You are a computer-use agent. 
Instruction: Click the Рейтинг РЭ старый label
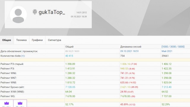click(x=12, y=64)
